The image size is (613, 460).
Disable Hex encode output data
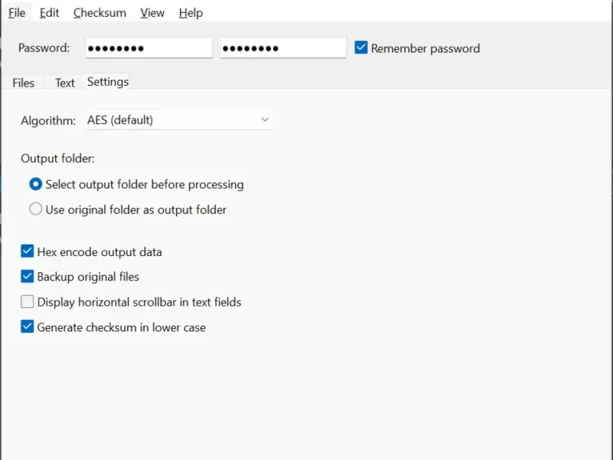point(28,251)
